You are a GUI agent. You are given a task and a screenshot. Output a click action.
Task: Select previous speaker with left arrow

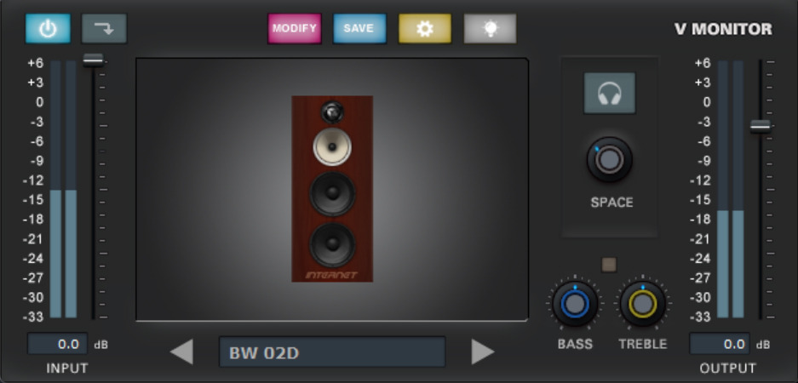[181, 352]
